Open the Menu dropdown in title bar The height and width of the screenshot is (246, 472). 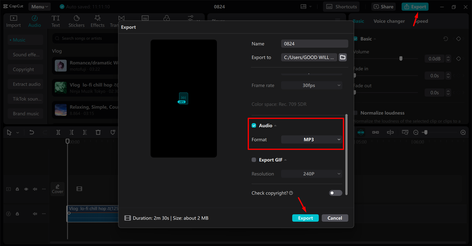[x=40, y=7]
